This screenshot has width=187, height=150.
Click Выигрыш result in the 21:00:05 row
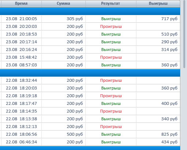tap(111, 19)
